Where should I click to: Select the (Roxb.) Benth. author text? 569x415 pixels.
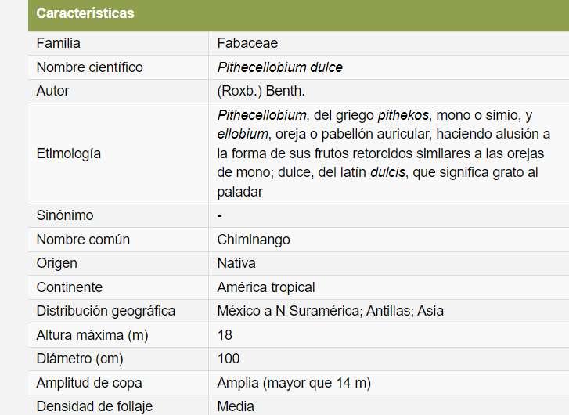pyautogui.click(x=261, y=91)
